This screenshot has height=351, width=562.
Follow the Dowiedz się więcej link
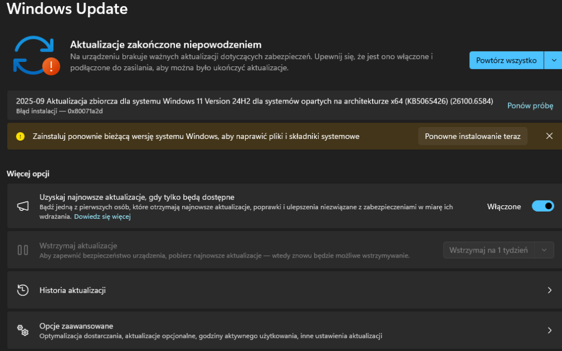(x=102, y=217)
